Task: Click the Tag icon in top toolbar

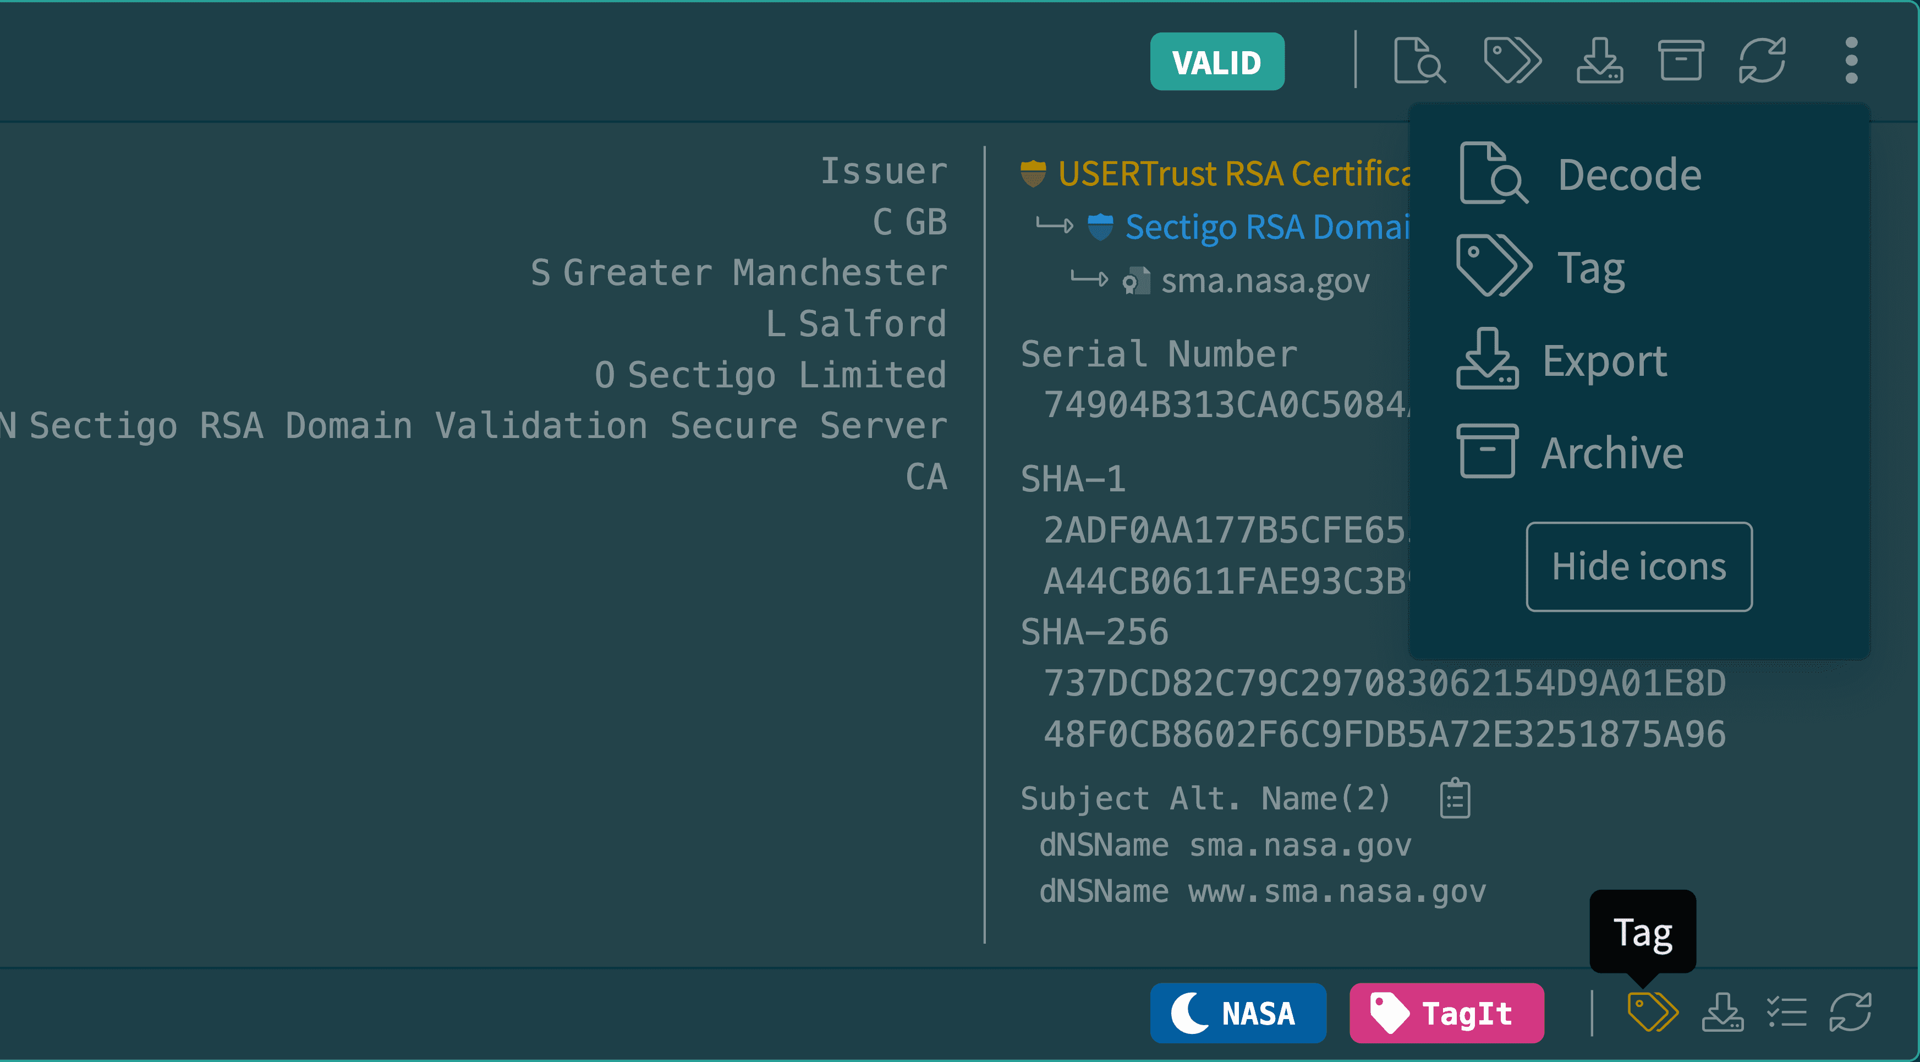Action: (x=1512, y=61)
